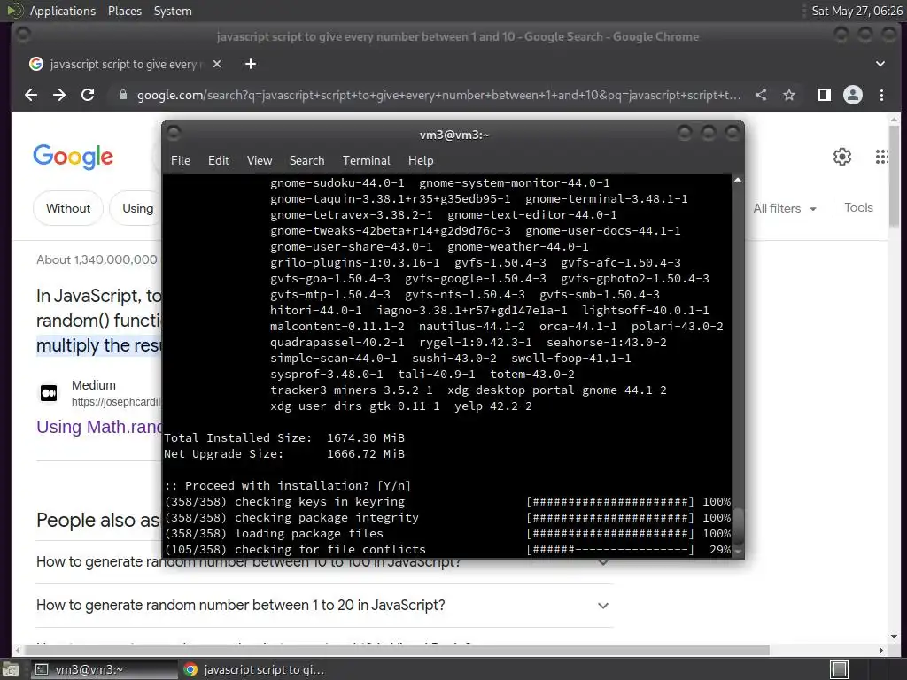Go back in Chrome with back arrow
The width and height of the screenshot is (907, 680).
click(x=31, y=95)
